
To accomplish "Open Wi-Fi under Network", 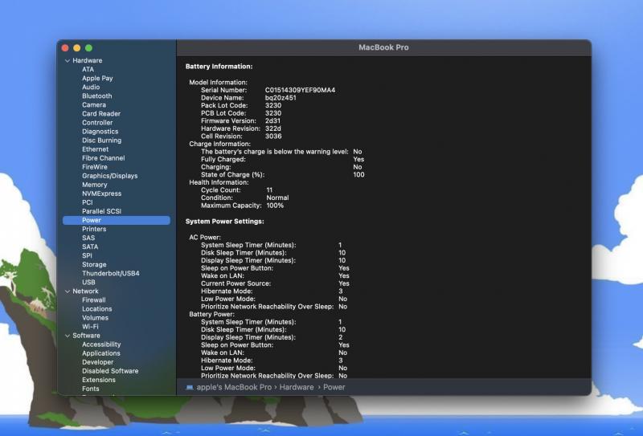I will pos(90,327).
